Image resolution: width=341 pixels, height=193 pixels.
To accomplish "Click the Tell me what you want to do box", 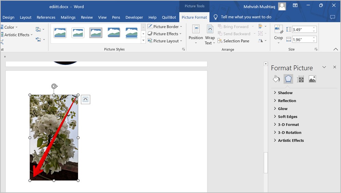I will [246, 17].
